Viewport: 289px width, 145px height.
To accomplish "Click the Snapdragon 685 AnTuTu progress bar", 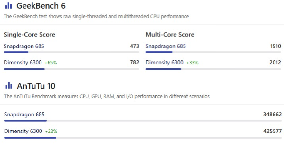I will click(143, 121).
